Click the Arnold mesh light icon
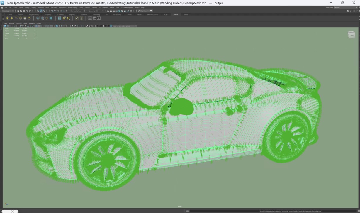Image resolution: width=360 pixels, height=213 pixels. pos(12,18)
